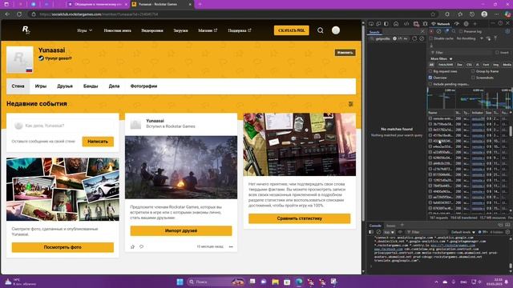Screen dimensions: 513x288
Task: Select the Issues drawer tab
Action: [x=390, y=226]
